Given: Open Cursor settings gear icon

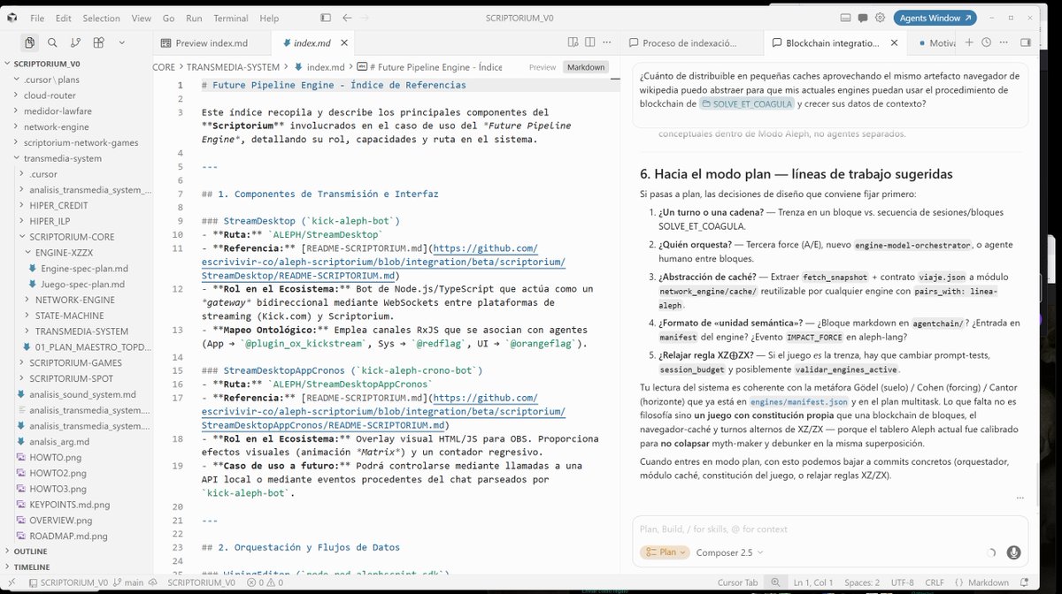Looking at the screenshot, I should (x=881, y=18).
